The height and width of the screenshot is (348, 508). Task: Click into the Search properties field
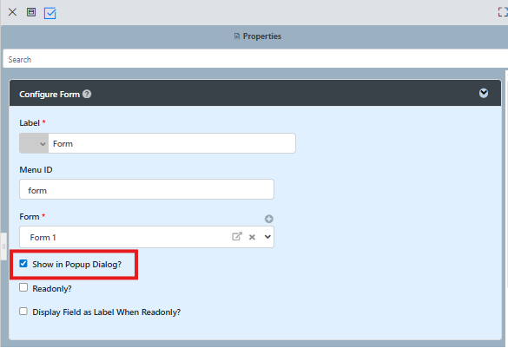(x=255, y=59)
